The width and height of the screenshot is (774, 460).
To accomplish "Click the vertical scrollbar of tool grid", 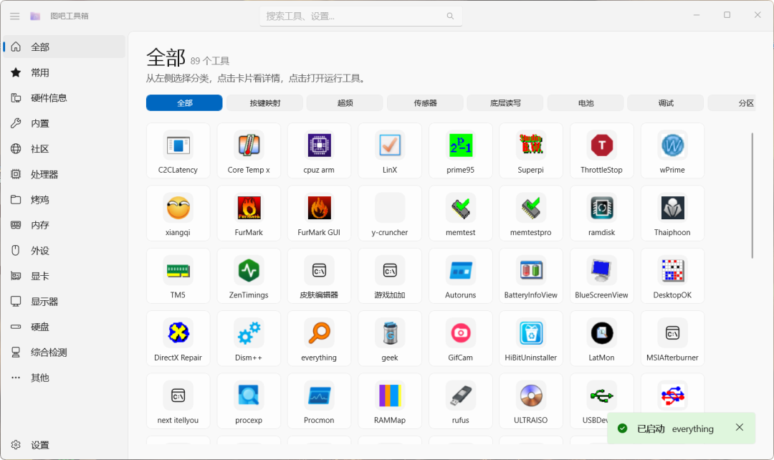I will tap(752, 196).
